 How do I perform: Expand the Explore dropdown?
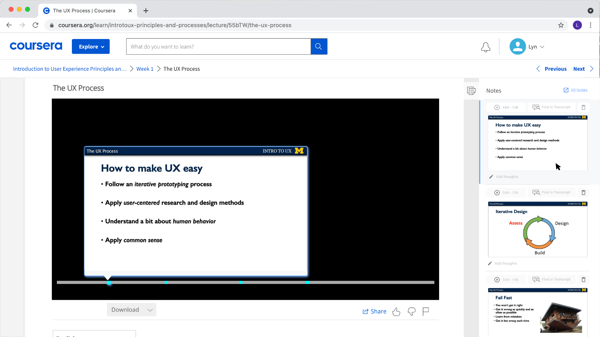tap(91, 46)
